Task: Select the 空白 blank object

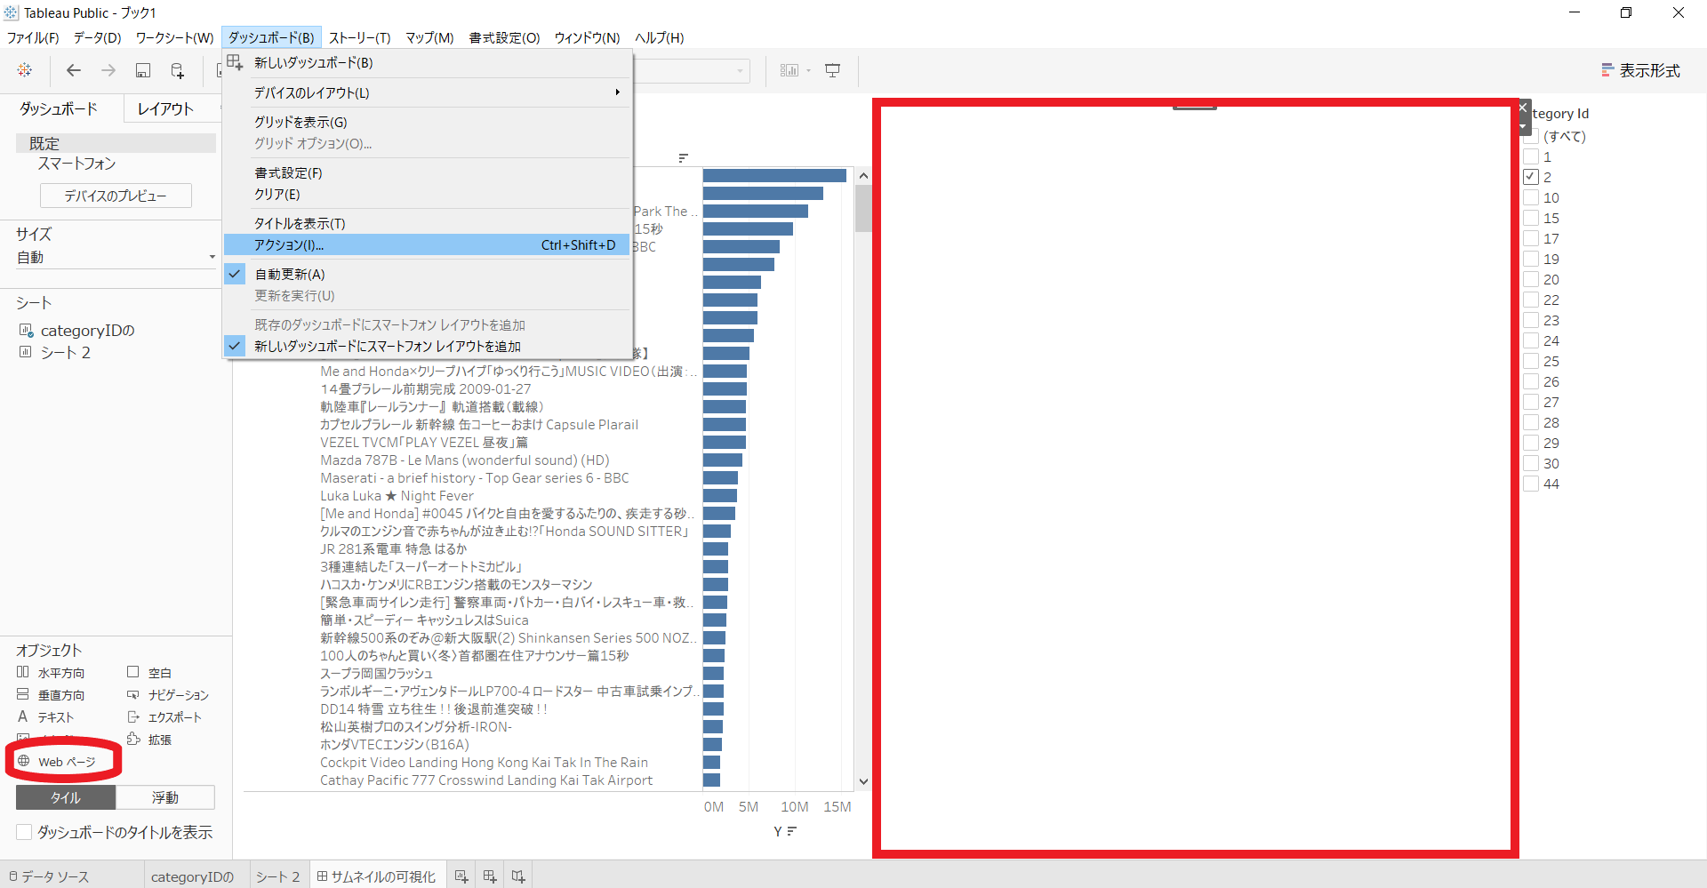Action: 149,673
